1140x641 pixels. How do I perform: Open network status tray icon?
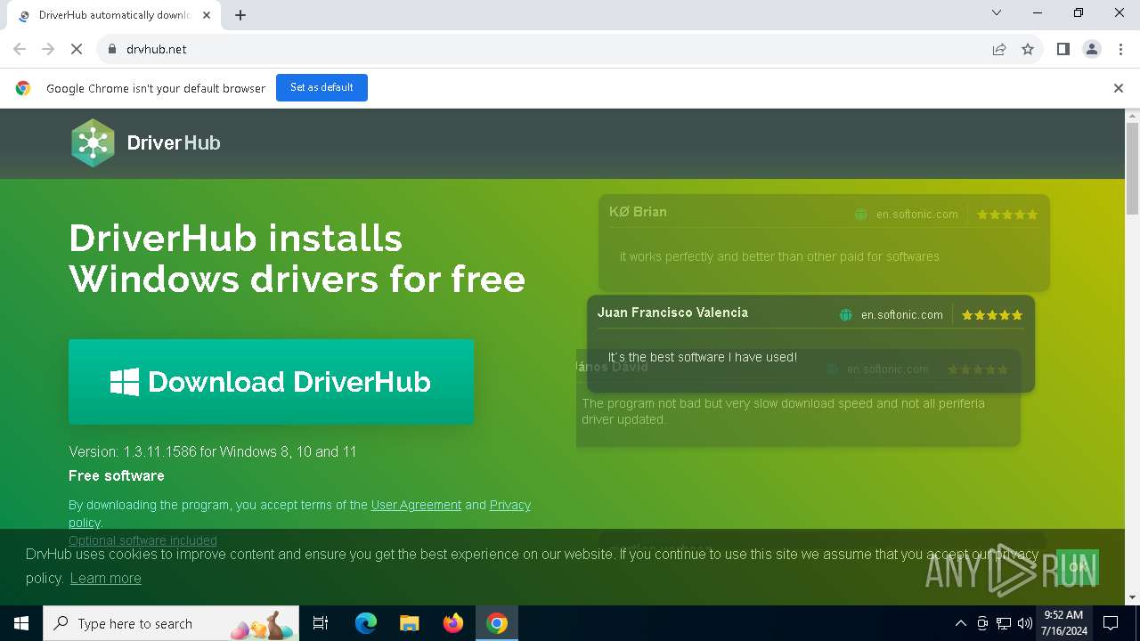click(x=1004, y=623)
